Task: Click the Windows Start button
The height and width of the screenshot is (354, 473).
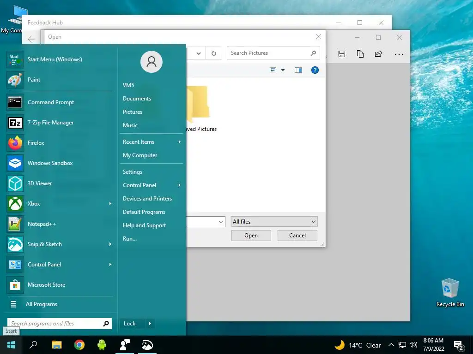Action: coord(11,345)
